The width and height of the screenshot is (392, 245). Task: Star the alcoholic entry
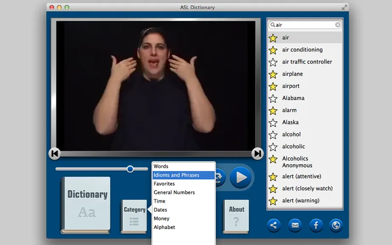[273, 147]
